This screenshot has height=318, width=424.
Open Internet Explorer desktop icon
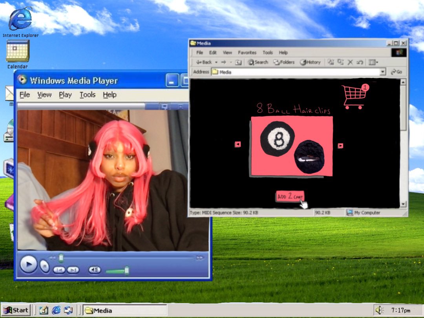tap(20, 20)
